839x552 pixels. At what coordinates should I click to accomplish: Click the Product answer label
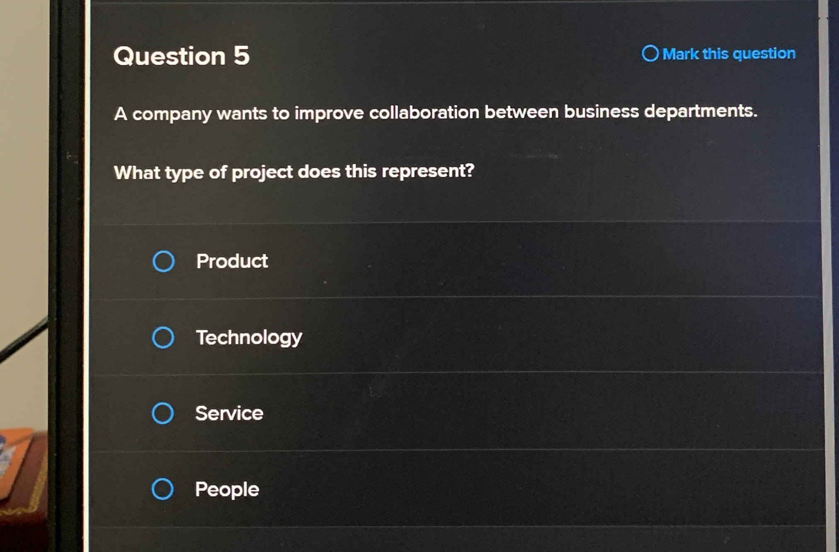[x=232, y=261]
